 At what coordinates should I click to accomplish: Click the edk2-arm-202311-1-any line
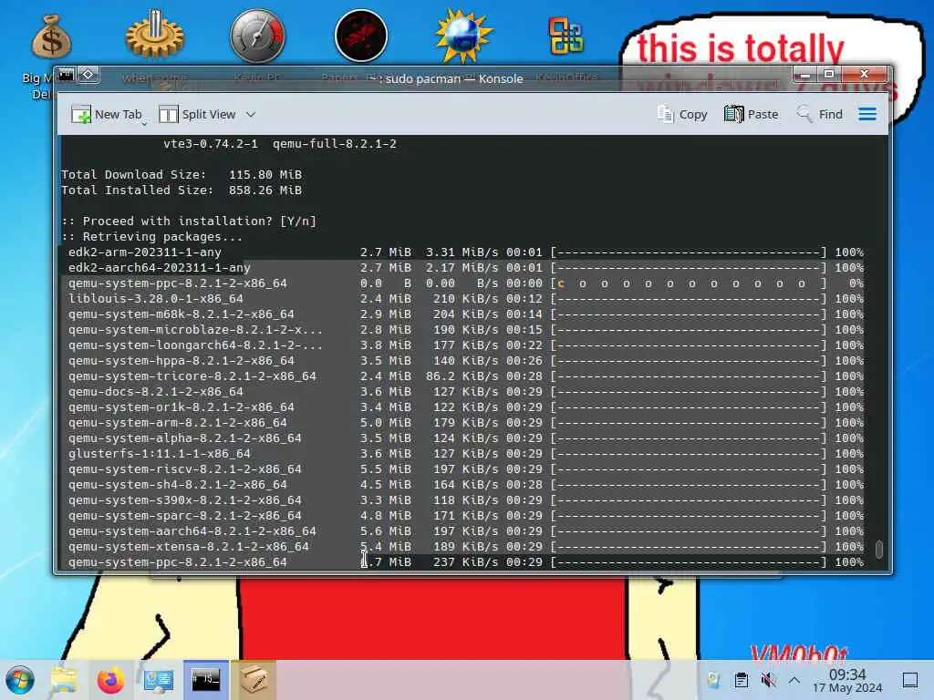click(x=466, y=252)
